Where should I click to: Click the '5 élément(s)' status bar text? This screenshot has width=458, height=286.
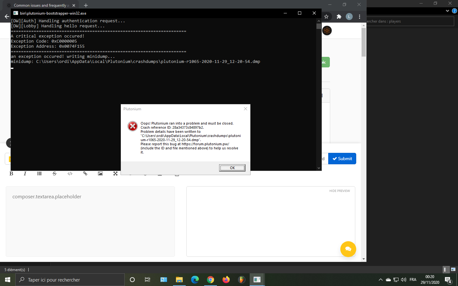coord(15,270)
